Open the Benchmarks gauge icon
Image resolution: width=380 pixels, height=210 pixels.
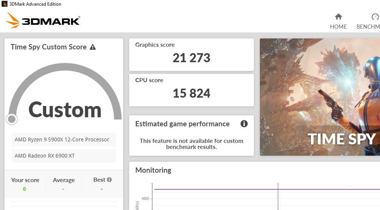[375, 17]
